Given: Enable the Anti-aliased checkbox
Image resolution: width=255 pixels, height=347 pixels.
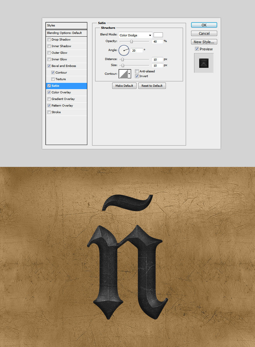Looking at the screenshot, I should coord(137,71).
